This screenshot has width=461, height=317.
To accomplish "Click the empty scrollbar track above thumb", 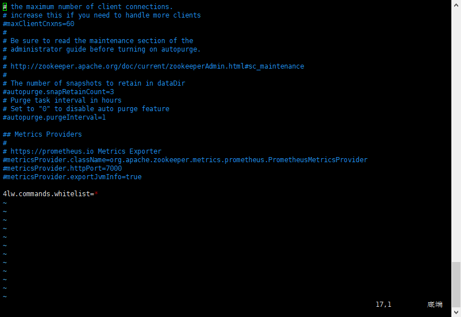I will point(456,136).
